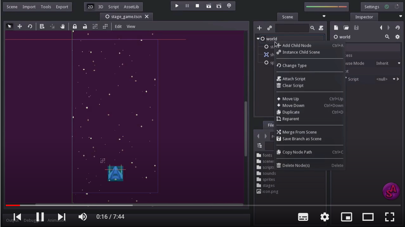Open Inspector dock options dropdown arrow

pos(401,16)
